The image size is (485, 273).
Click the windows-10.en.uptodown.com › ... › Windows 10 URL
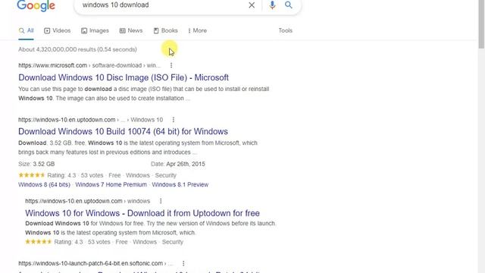click(91, 120)
